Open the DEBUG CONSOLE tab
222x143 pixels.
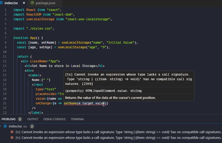54,119
